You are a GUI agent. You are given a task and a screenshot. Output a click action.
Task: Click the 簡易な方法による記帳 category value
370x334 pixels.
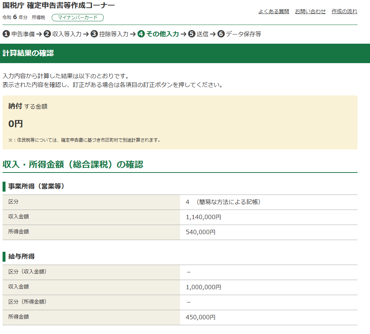[x=227, y=202]
